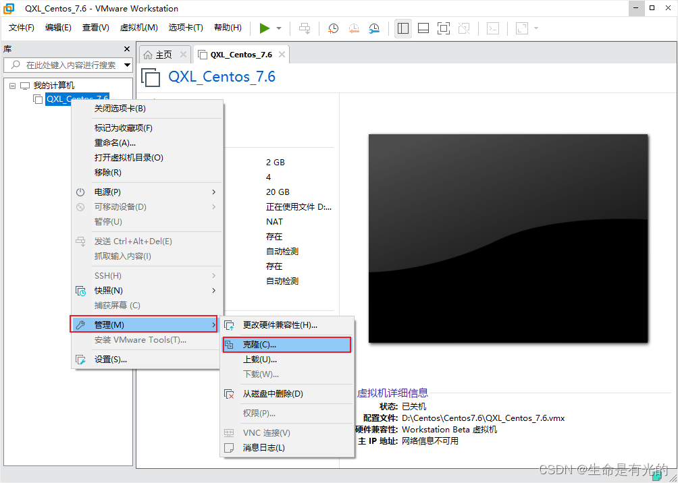Click the library search input field
Image resolution: width=678 pixels, height=483 pixels.
click(x=63, y=65)
